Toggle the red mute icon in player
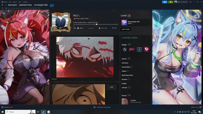 pyautogui.click(x=99, y=28)
